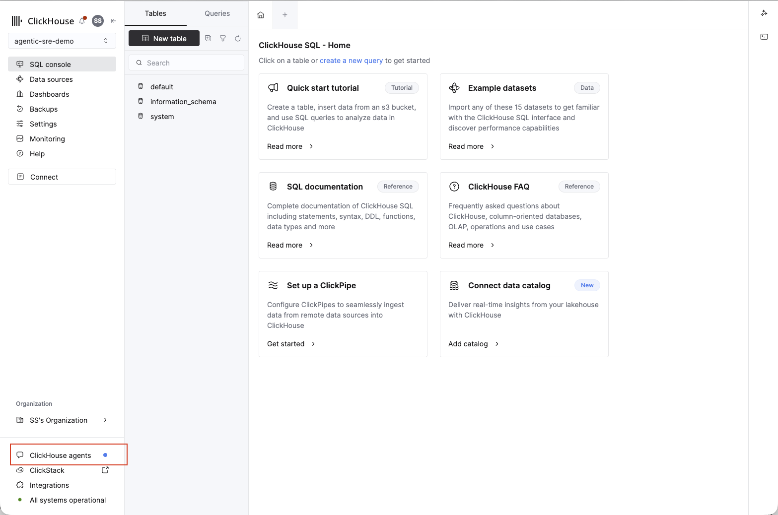Click the ClickHouse logo
The height and width of the screenshot is (515, 778).
click(x=43, y=21)
